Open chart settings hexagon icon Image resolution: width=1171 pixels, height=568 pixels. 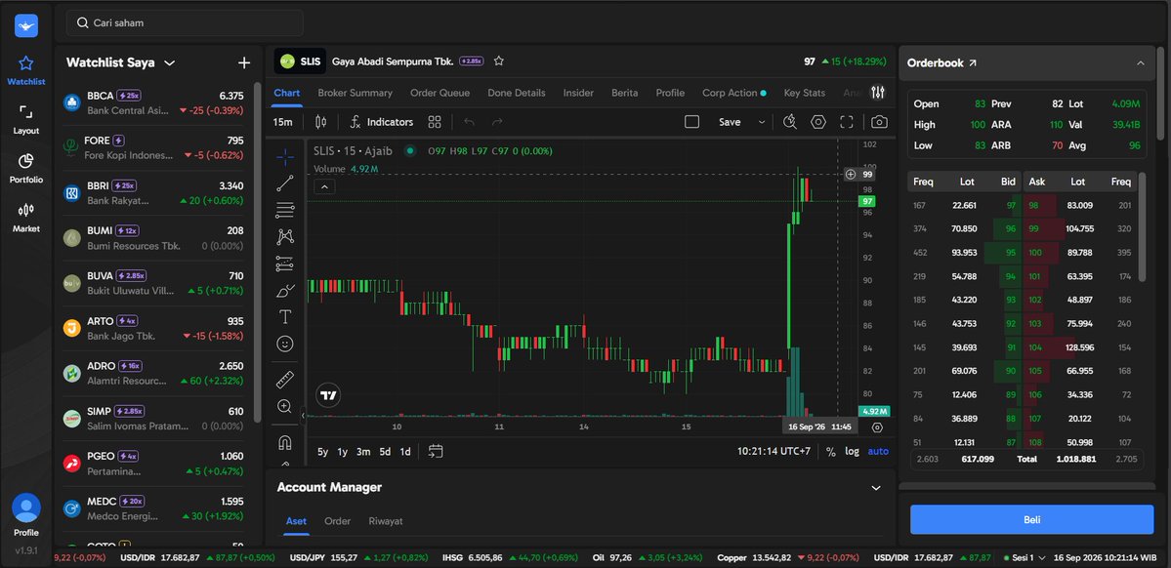(818, 122)
